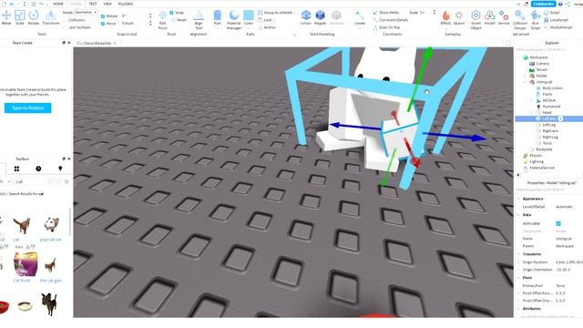Open the Align Tool

[x=199, y=19]
